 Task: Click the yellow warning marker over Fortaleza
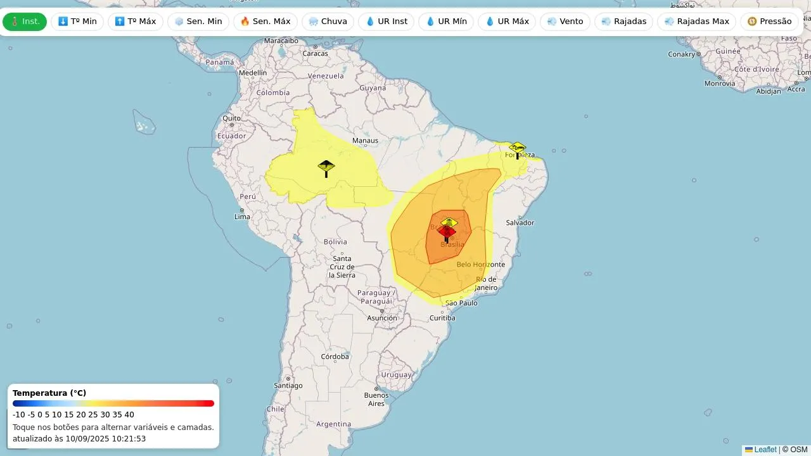click(518, 149)
